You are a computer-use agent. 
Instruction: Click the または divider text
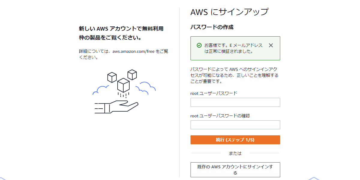click(235, 153)
